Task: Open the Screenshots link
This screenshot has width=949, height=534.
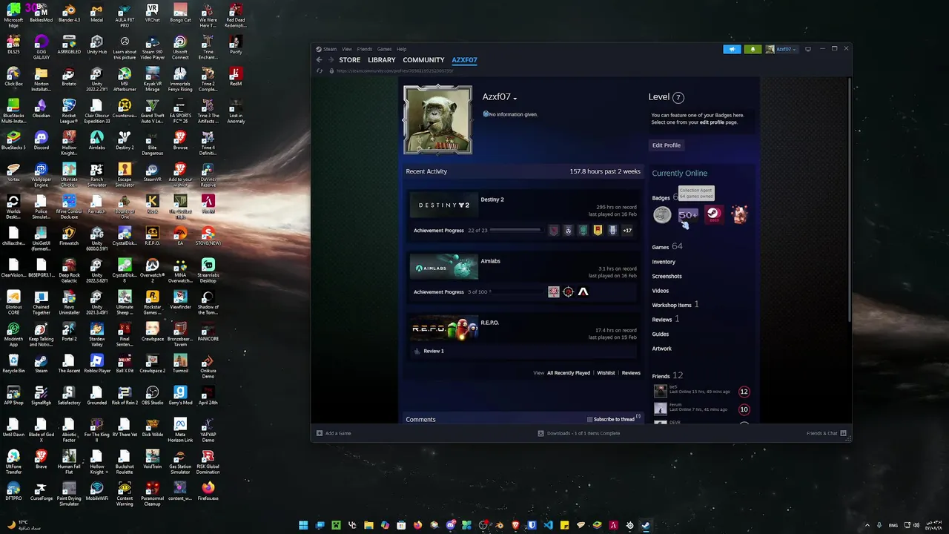Action: coord(667,276)
